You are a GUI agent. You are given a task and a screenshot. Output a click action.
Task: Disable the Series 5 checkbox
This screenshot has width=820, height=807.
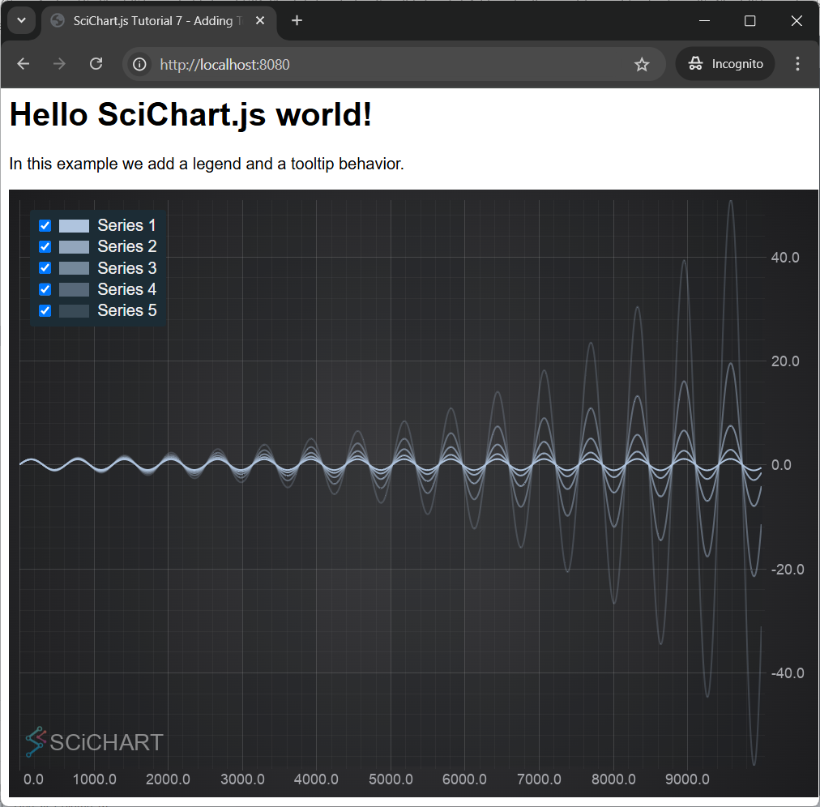point(45,310)
